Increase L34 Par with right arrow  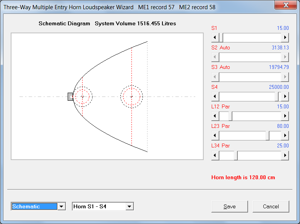285,155
